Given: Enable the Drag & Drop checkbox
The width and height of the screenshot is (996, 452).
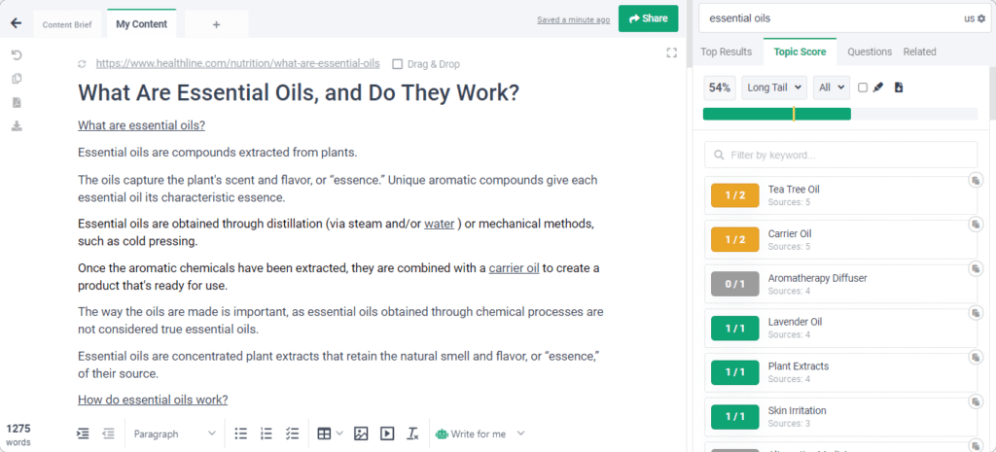Looking at the screenshot, I should (397, 64).
